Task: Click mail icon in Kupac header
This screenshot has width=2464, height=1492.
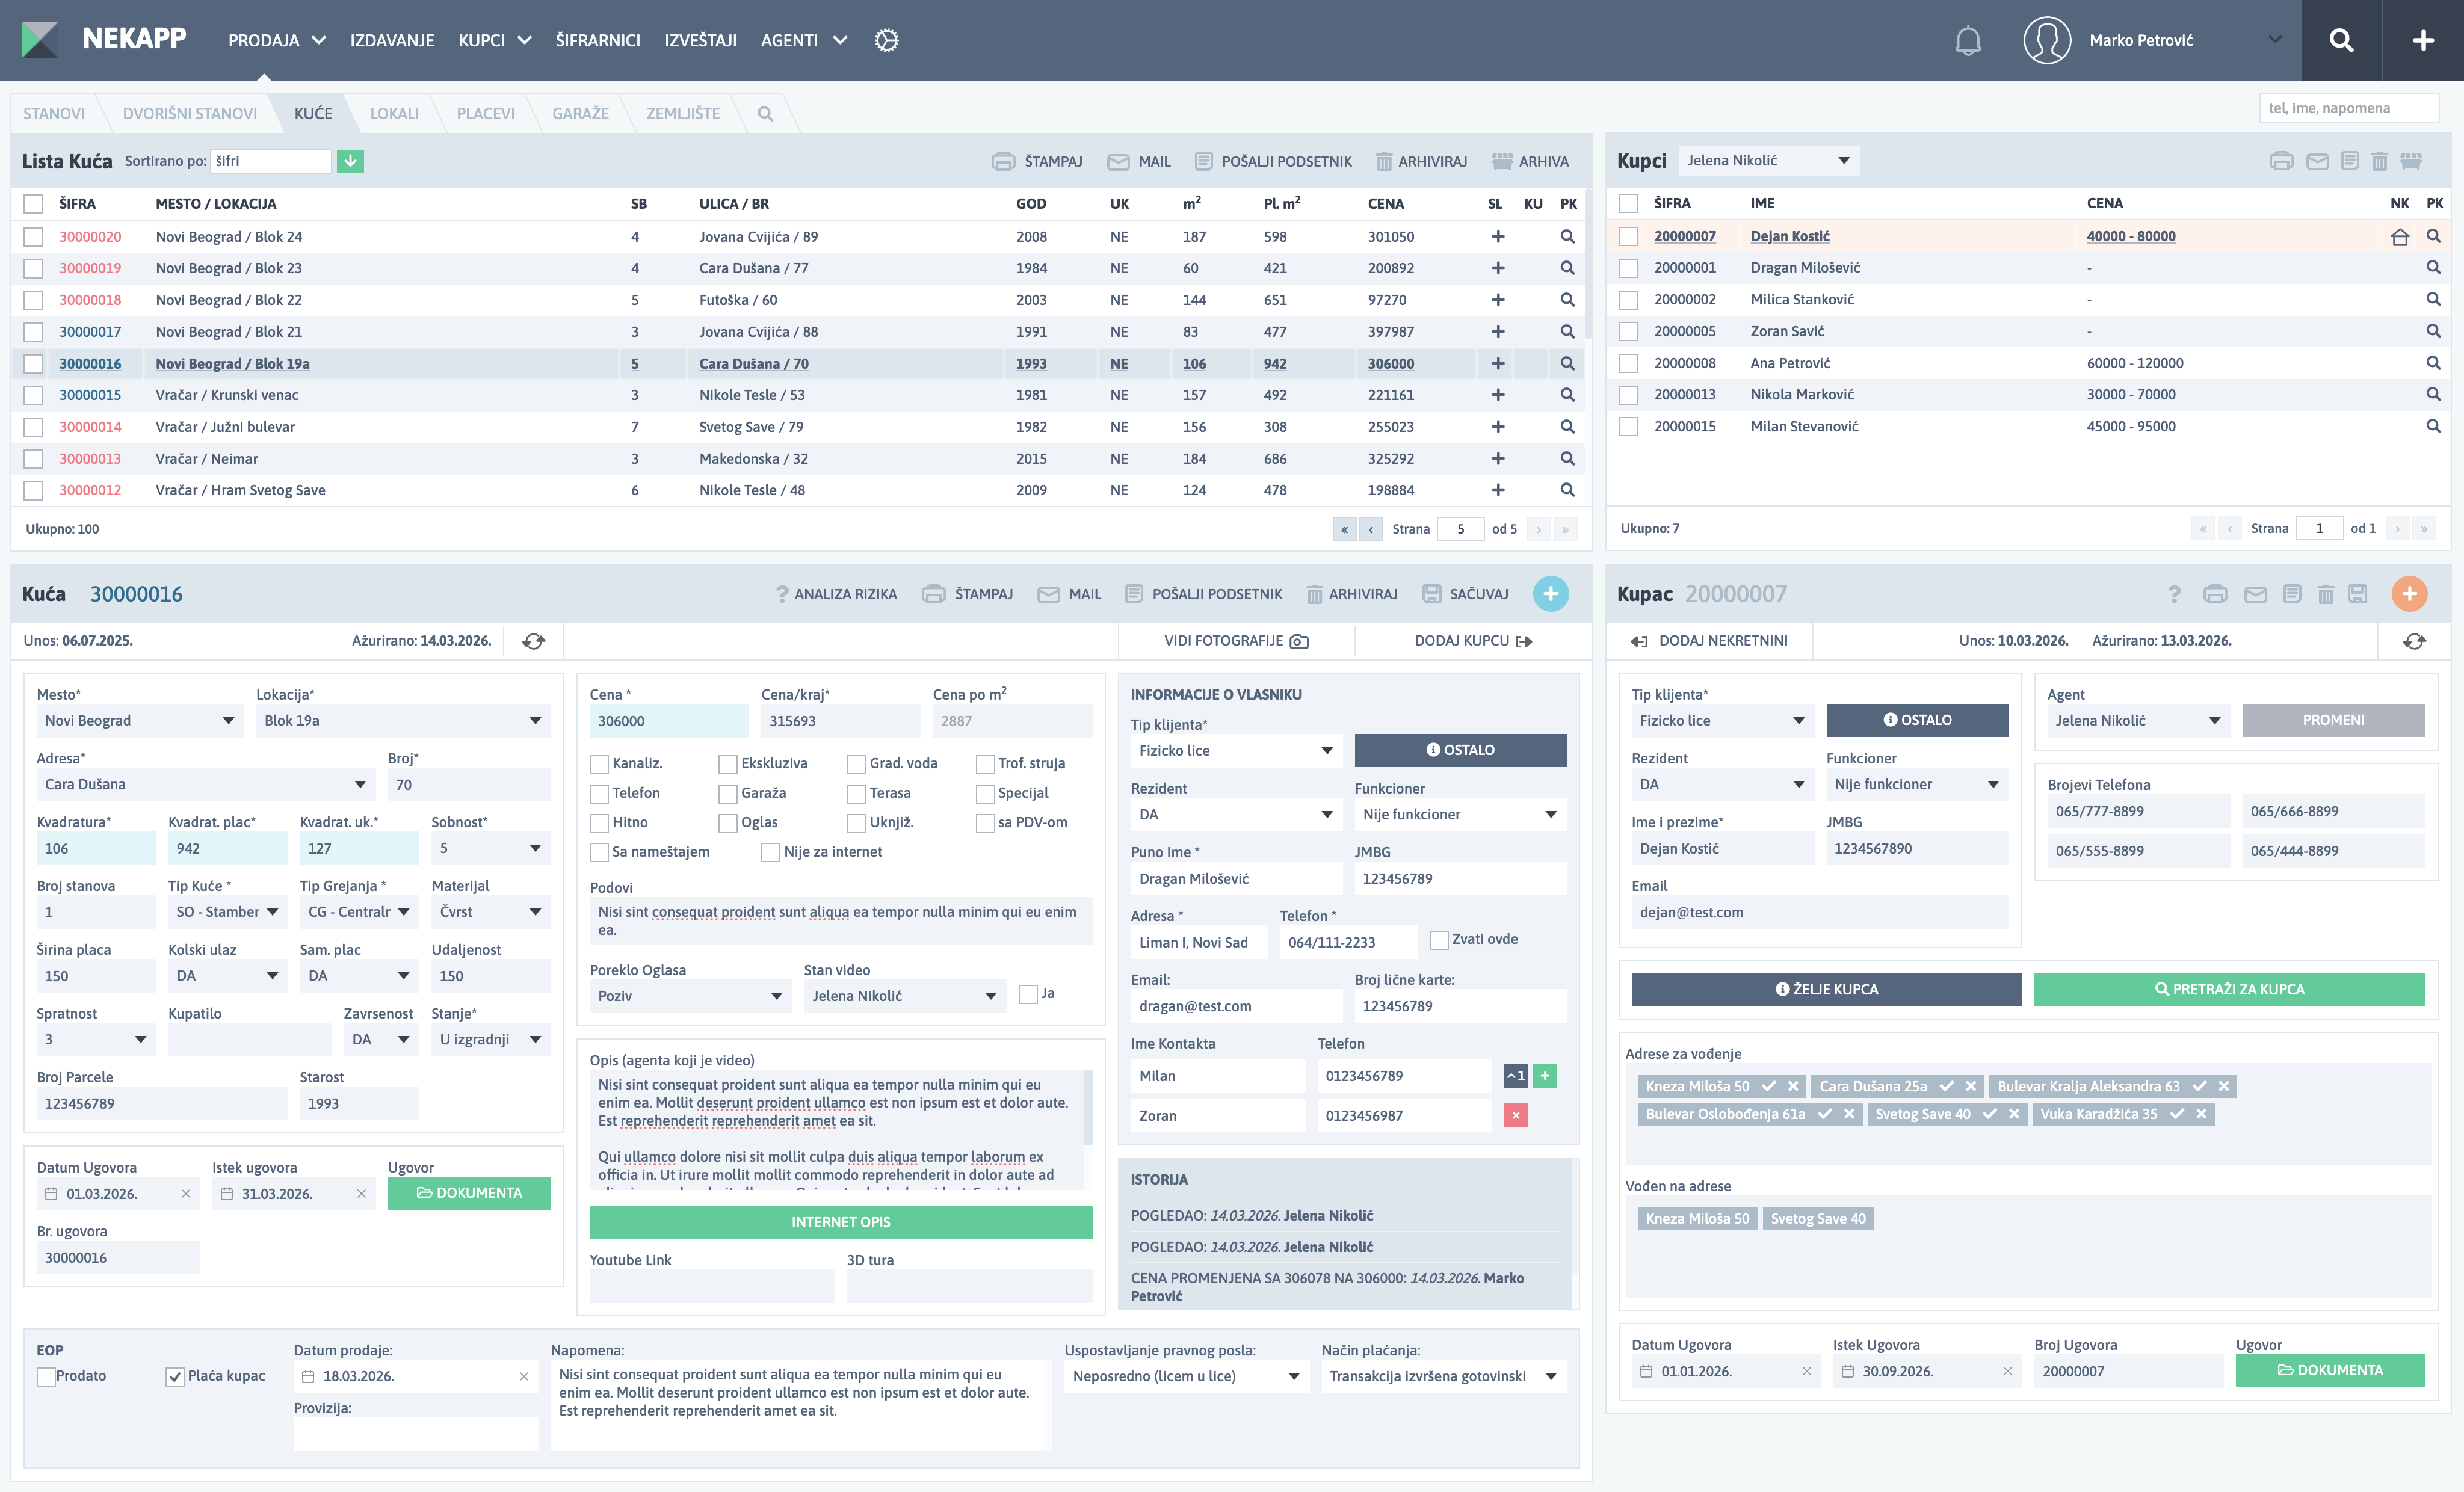Action: [x=2255, y=594]
